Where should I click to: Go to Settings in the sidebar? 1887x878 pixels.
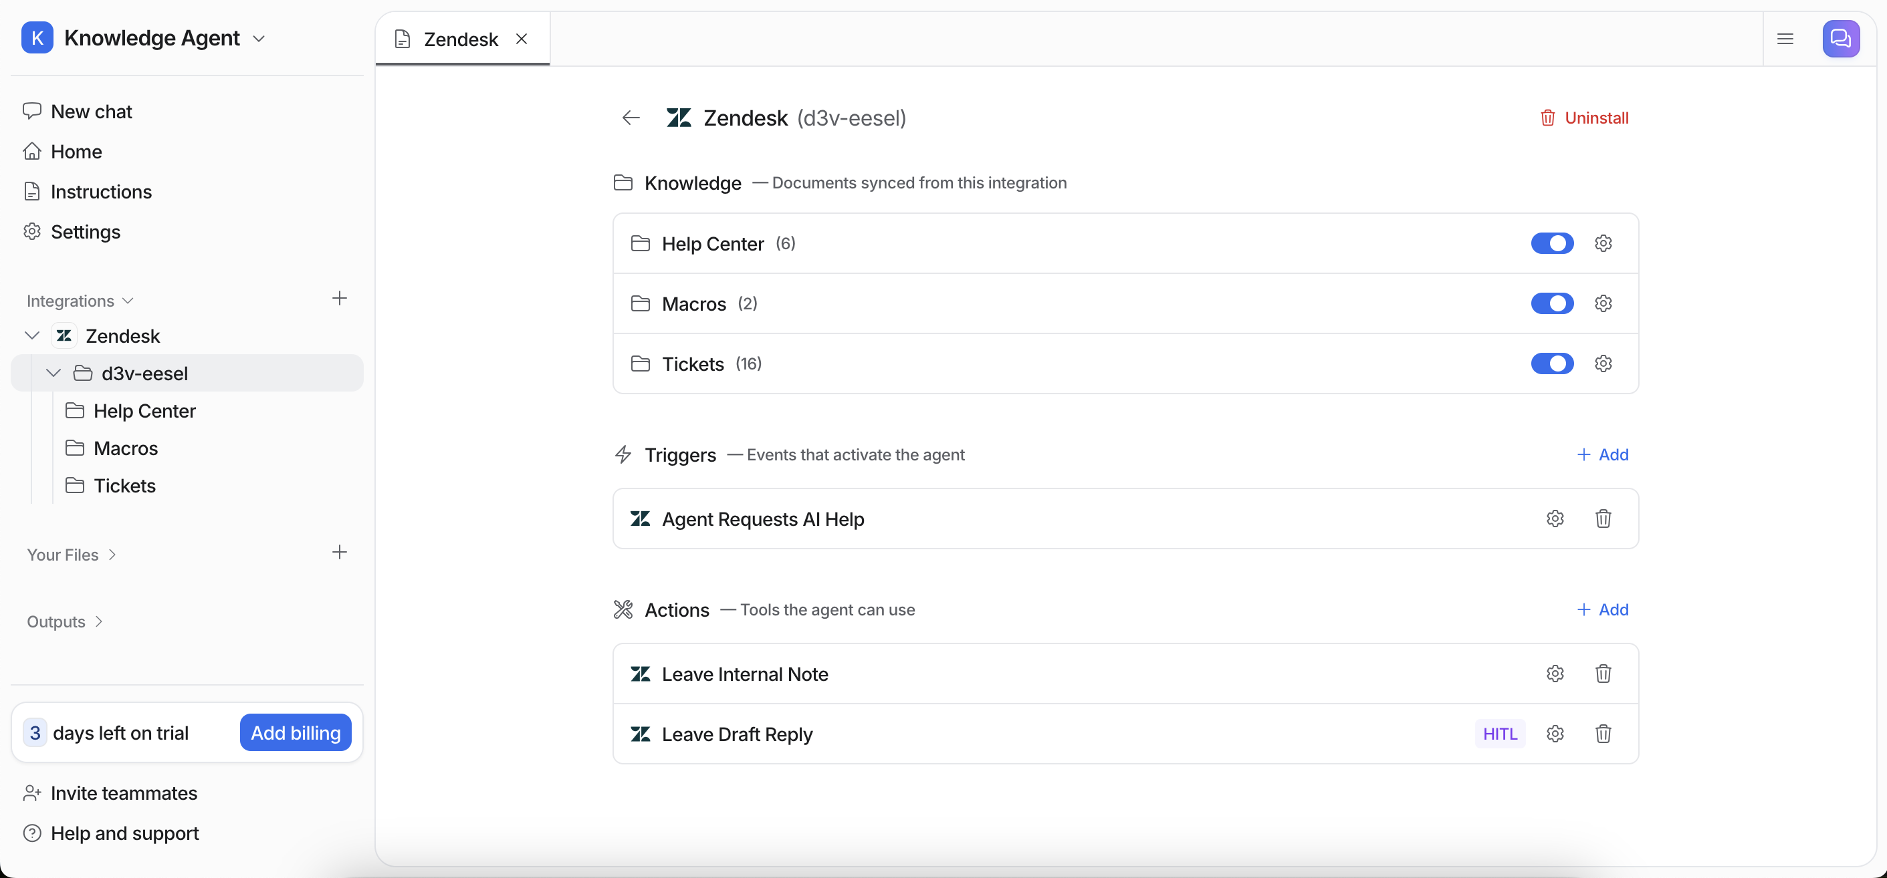coord(85,232)
